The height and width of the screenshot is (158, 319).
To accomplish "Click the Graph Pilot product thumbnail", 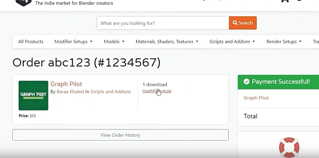I will click(x=34, y=95).
